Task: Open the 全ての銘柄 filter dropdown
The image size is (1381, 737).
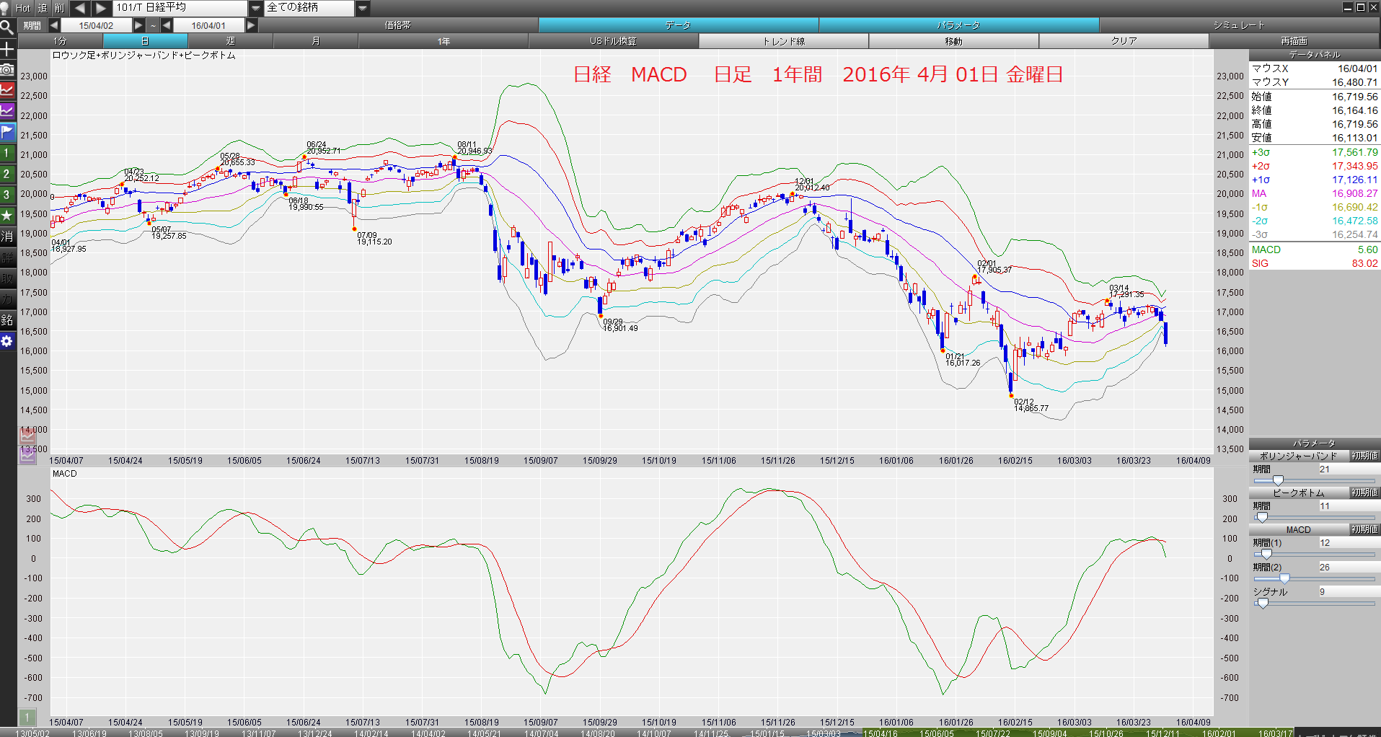Action: pos(362,8)
